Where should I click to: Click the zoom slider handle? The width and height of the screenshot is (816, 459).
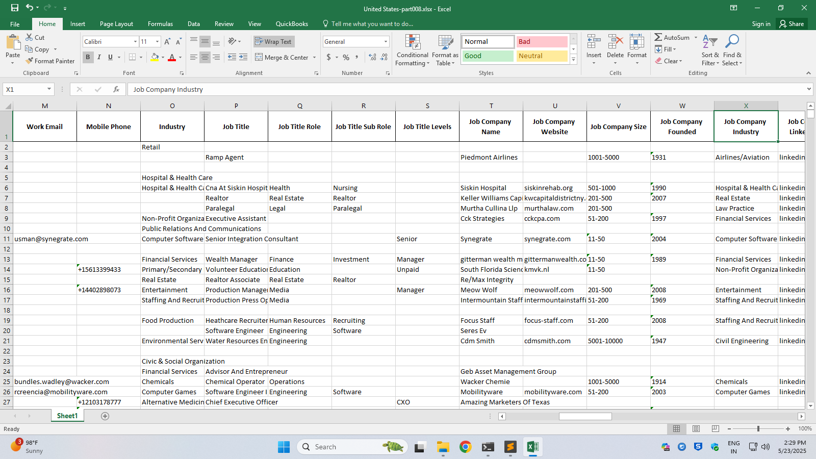[758, 429]
